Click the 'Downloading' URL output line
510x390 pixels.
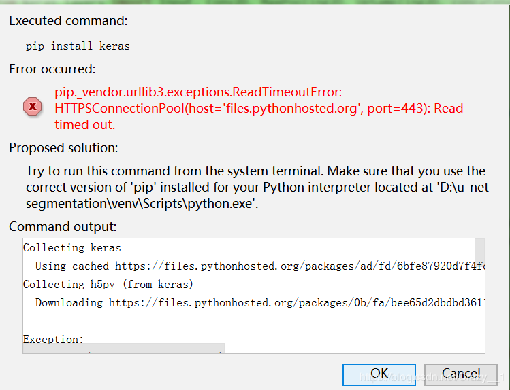(259, 302)
